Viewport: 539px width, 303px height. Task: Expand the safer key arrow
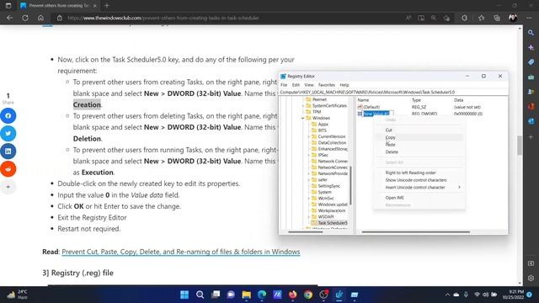tap(308, 179)
